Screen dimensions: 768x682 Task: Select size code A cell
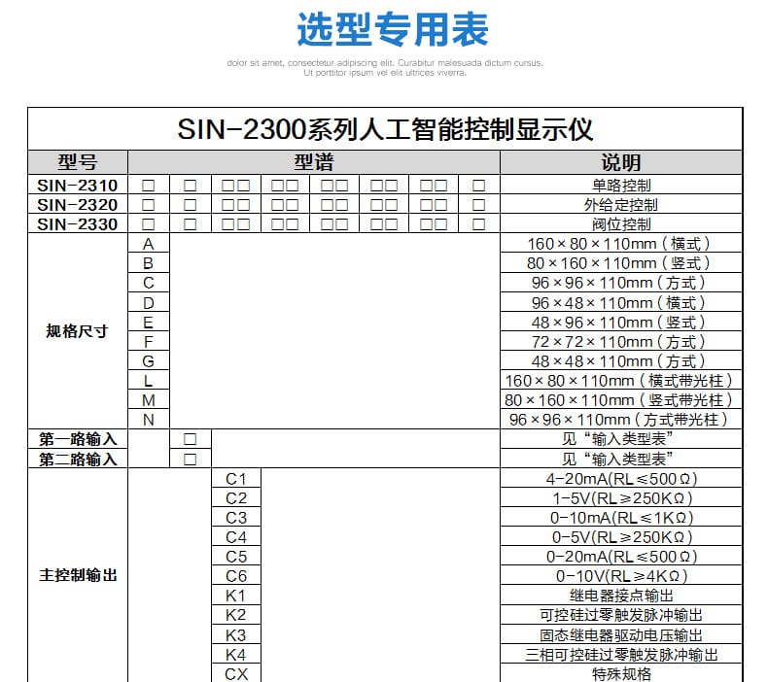click(x=149, y=243)
